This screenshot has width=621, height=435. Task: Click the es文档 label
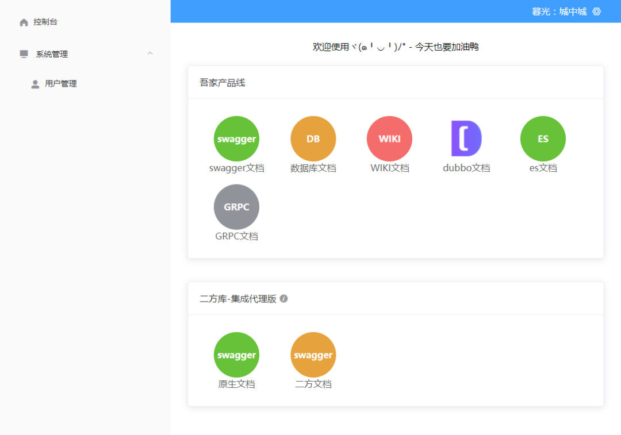pyautogui.click(x=543, y=168)
